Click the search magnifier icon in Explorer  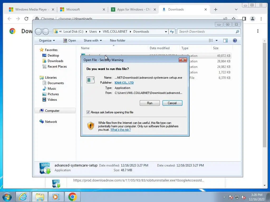click(238, 32)
